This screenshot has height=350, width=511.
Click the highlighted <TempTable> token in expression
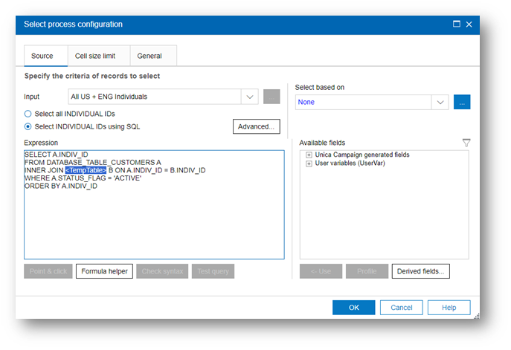pyautogui.click(x=86, y=170)
